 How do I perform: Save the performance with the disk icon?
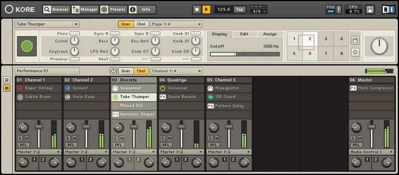click(370, 10)
